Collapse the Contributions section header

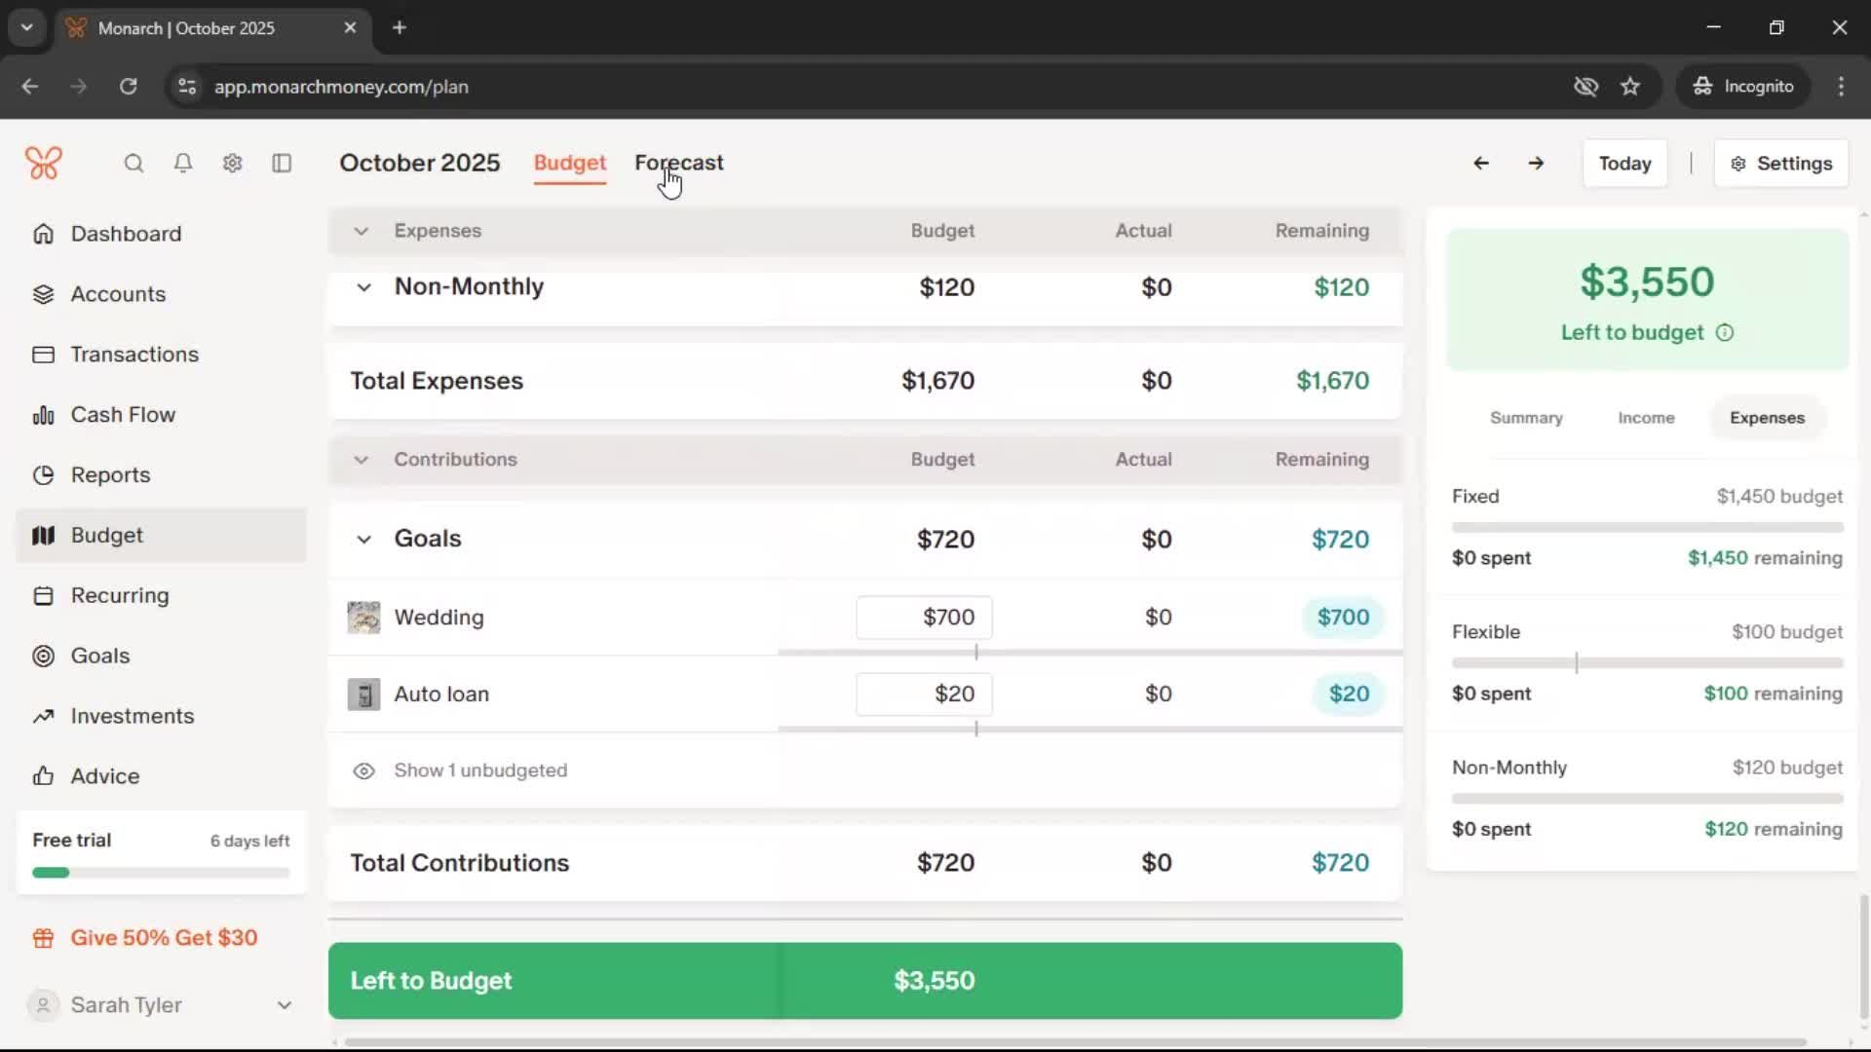[362, 460]
